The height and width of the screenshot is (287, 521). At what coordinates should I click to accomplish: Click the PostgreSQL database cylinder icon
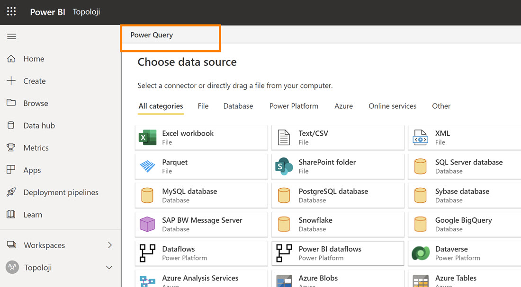[x=284, y=195]
